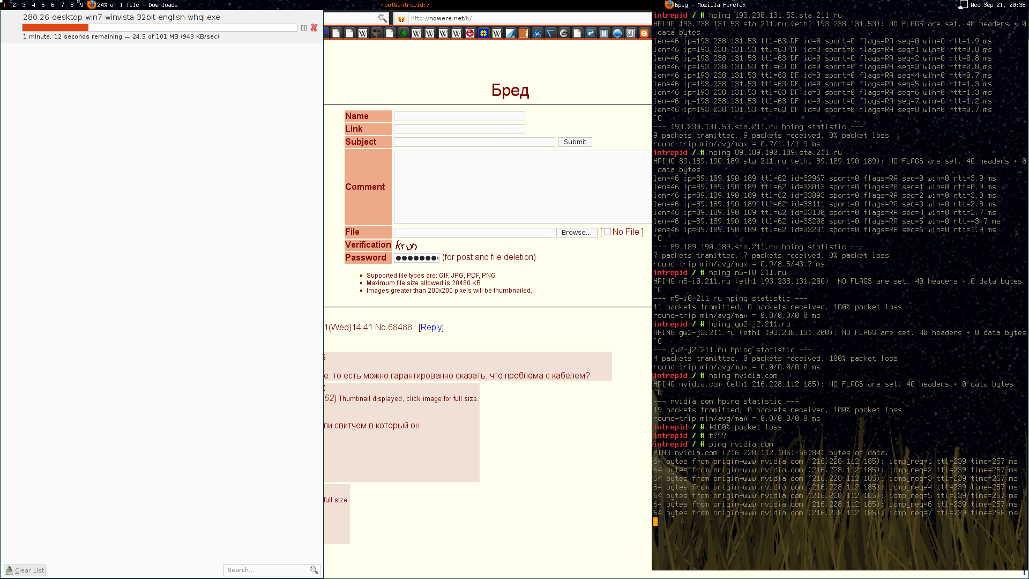This screenshot has width=1029, height=579.
Task: Open the Blogger bookmark icon
Action: (x=644, y=33)
